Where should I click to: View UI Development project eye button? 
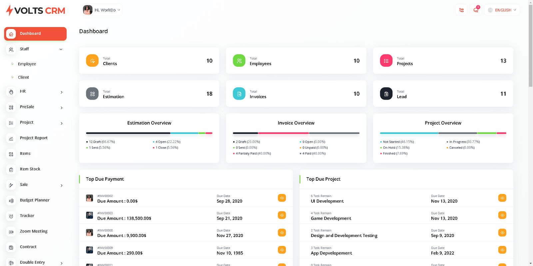(x=502, y=198)
